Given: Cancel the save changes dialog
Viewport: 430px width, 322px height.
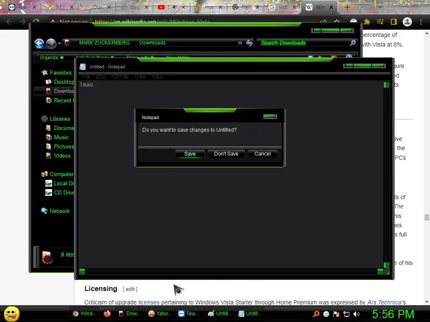Looking at the screenshot, I should tap(262, 154).
